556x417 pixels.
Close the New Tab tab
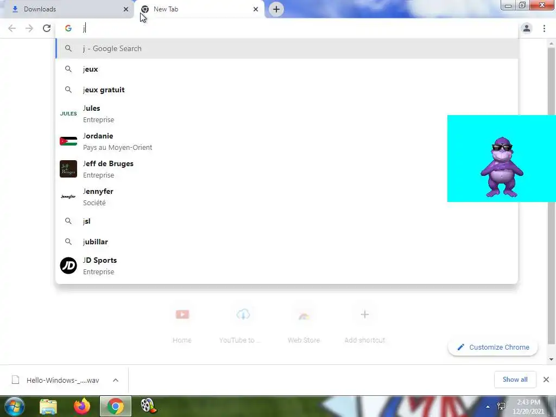click(256, 9)
